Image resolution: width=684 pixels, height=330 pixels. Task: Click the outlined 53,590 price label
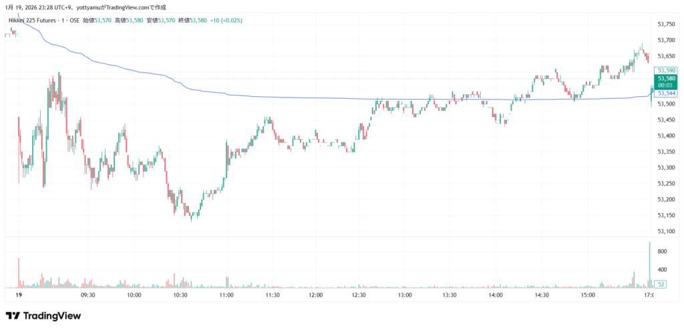tap(667, 70)
